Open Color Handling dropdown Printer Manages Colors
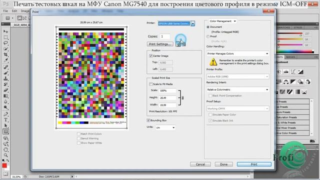320x180 pixels. tap(238, 53)
